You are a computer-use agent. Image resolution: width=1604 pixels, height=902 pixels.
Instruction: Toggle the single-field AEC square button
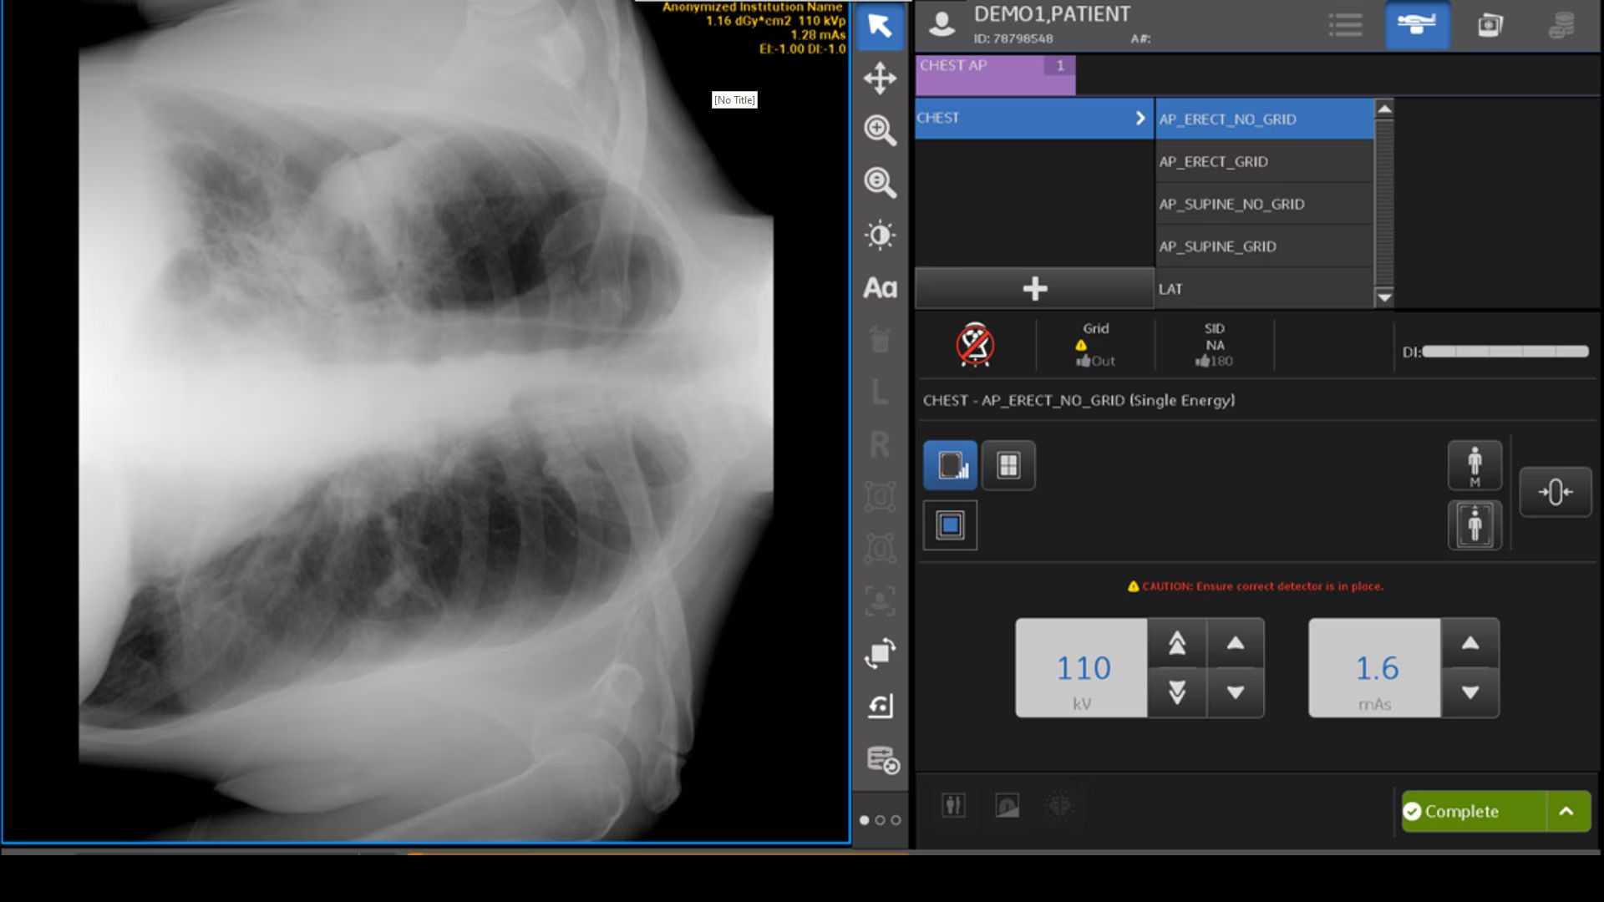click(x=950, y=525)
